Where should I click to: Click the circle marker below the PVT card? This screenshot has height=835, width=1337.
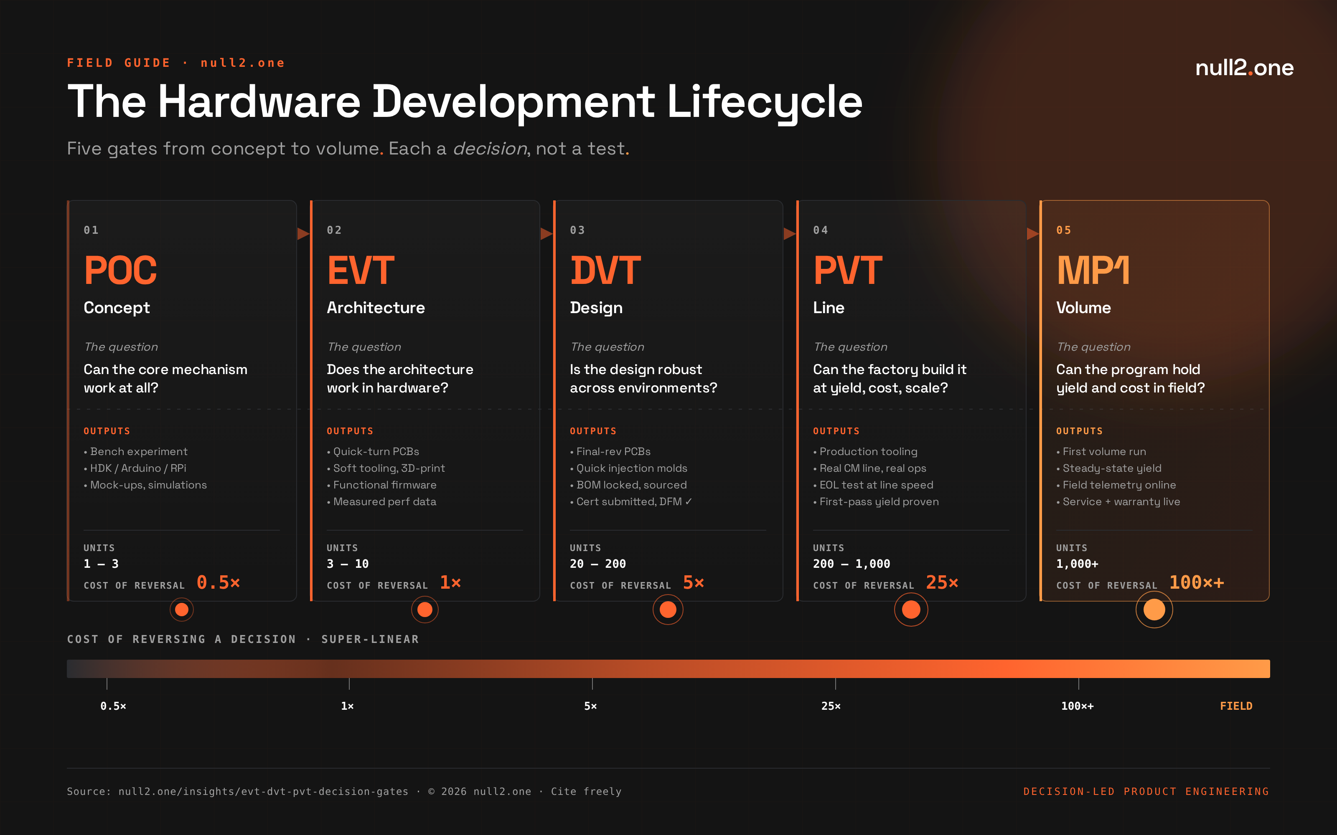point(911,610)
